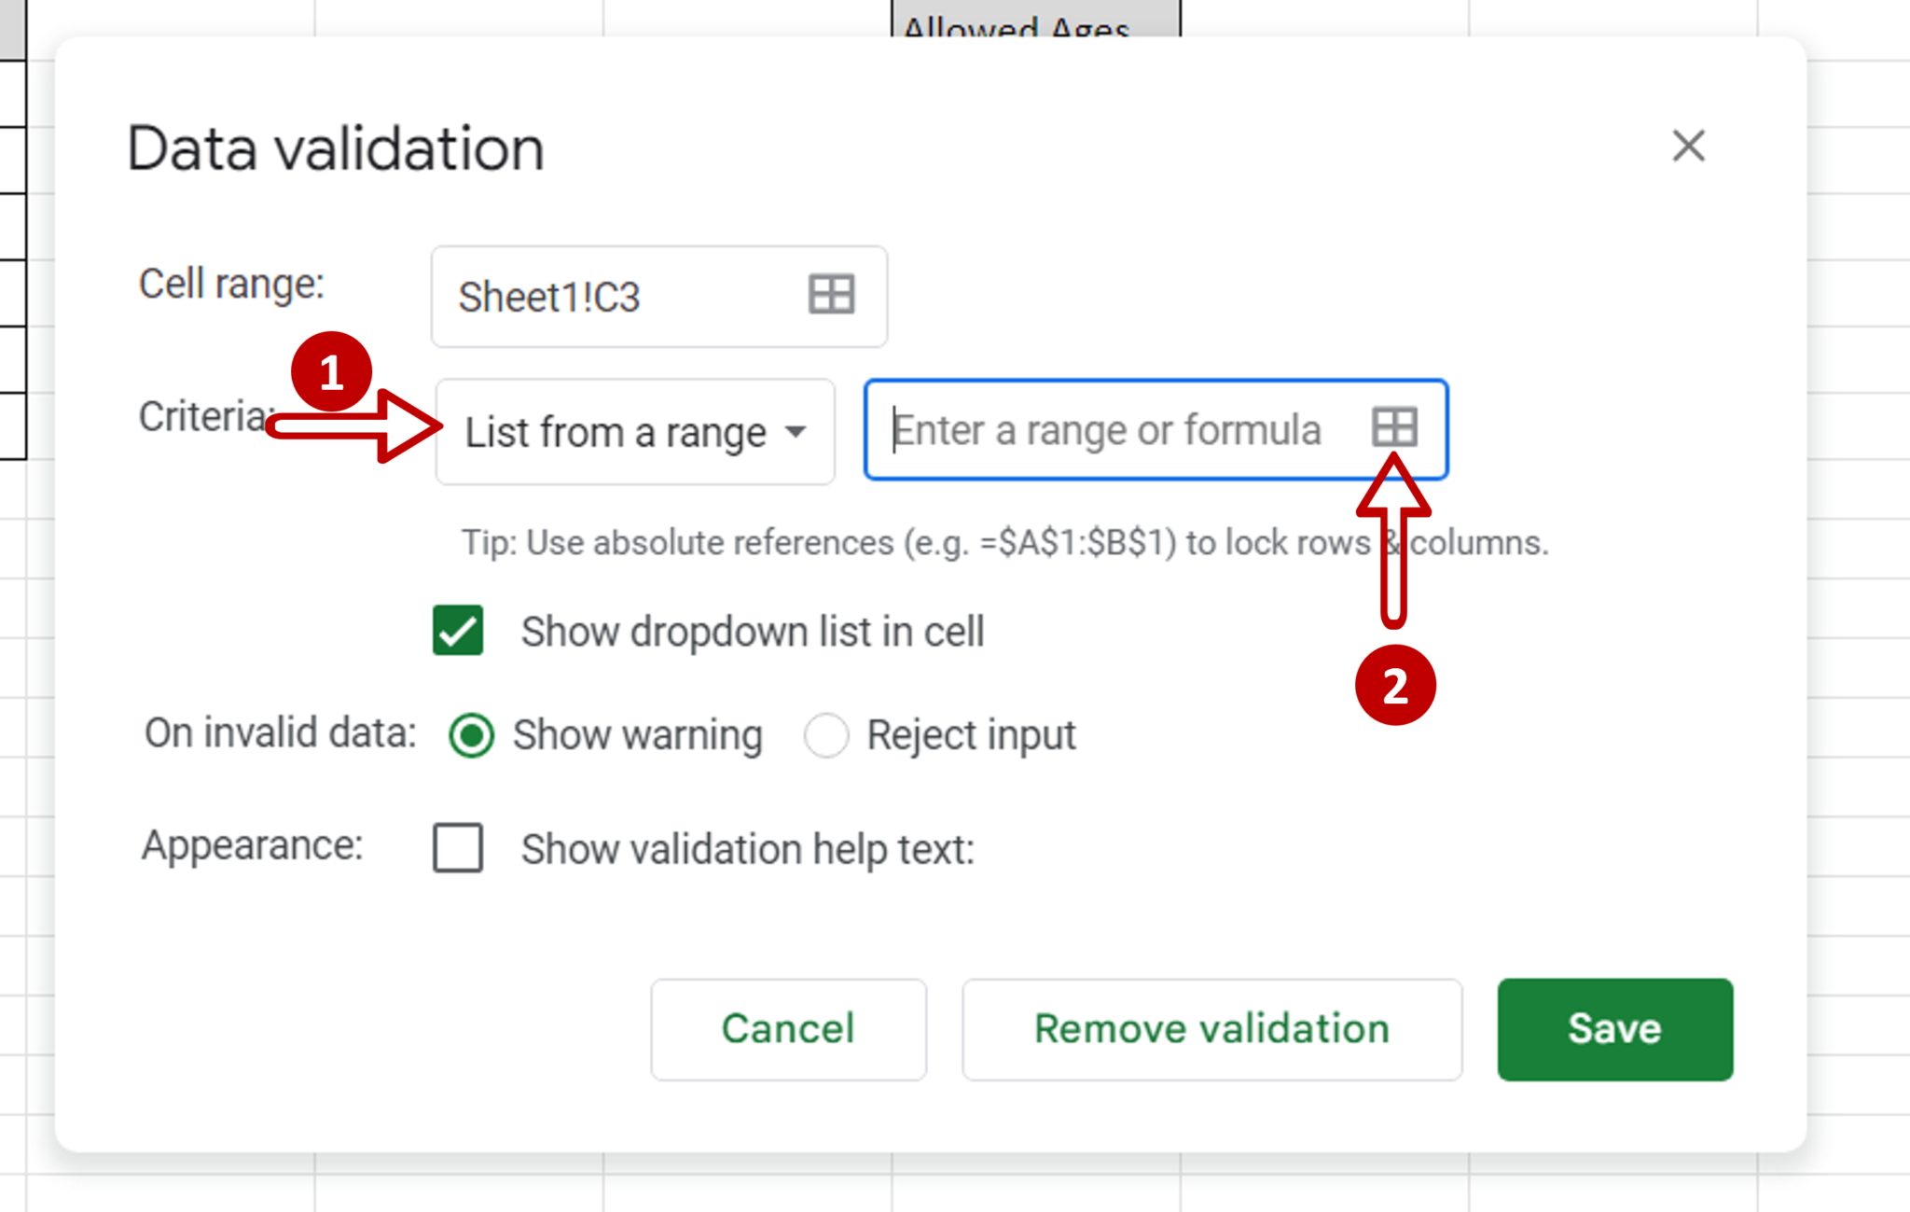Open the cell range grid selector icon

point(830,295)
